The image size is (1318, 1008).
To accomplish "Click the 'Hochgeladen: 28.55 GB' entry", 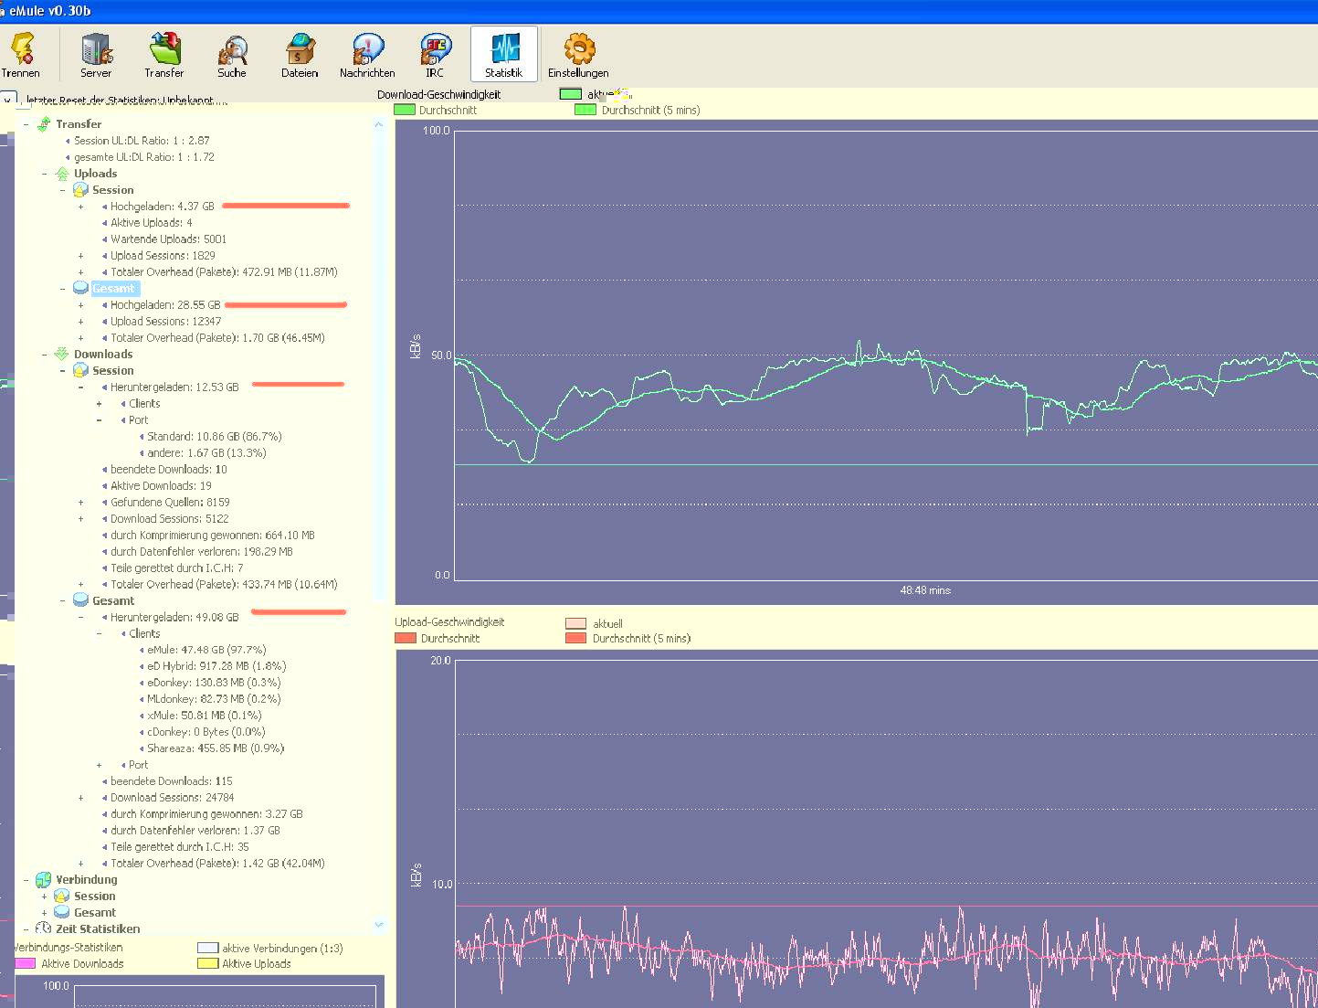I will tap(165, 305).
